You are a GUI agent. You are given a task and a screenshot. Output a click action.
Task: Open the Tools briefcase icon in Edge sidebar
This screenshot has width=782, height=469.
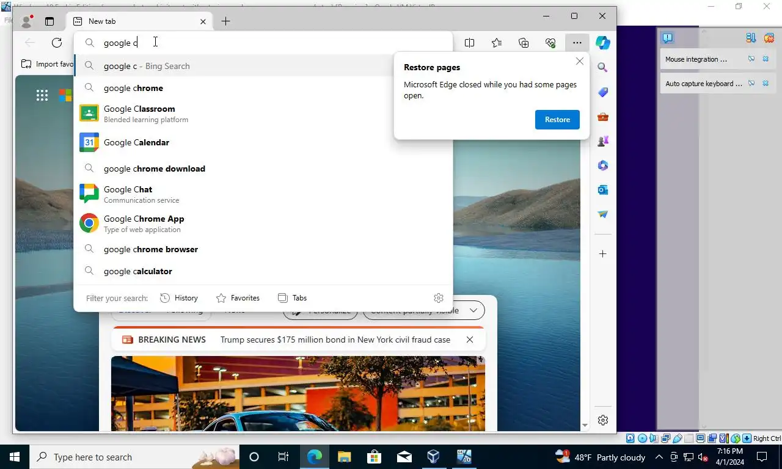click(x=603, y=117)
